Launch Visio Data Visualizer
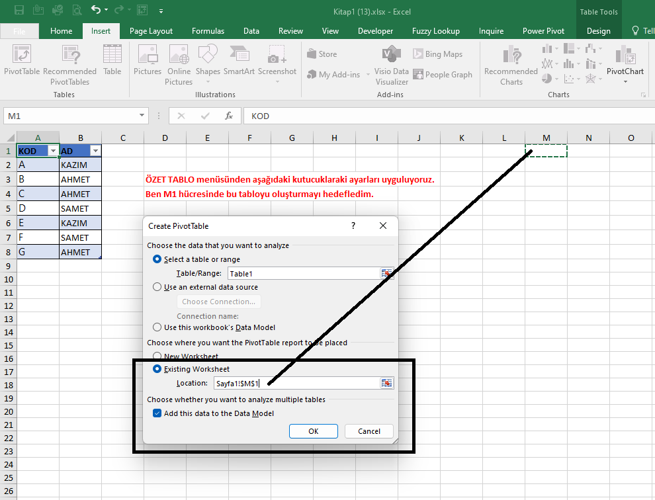The image size is (655, 500). [392, 65]
